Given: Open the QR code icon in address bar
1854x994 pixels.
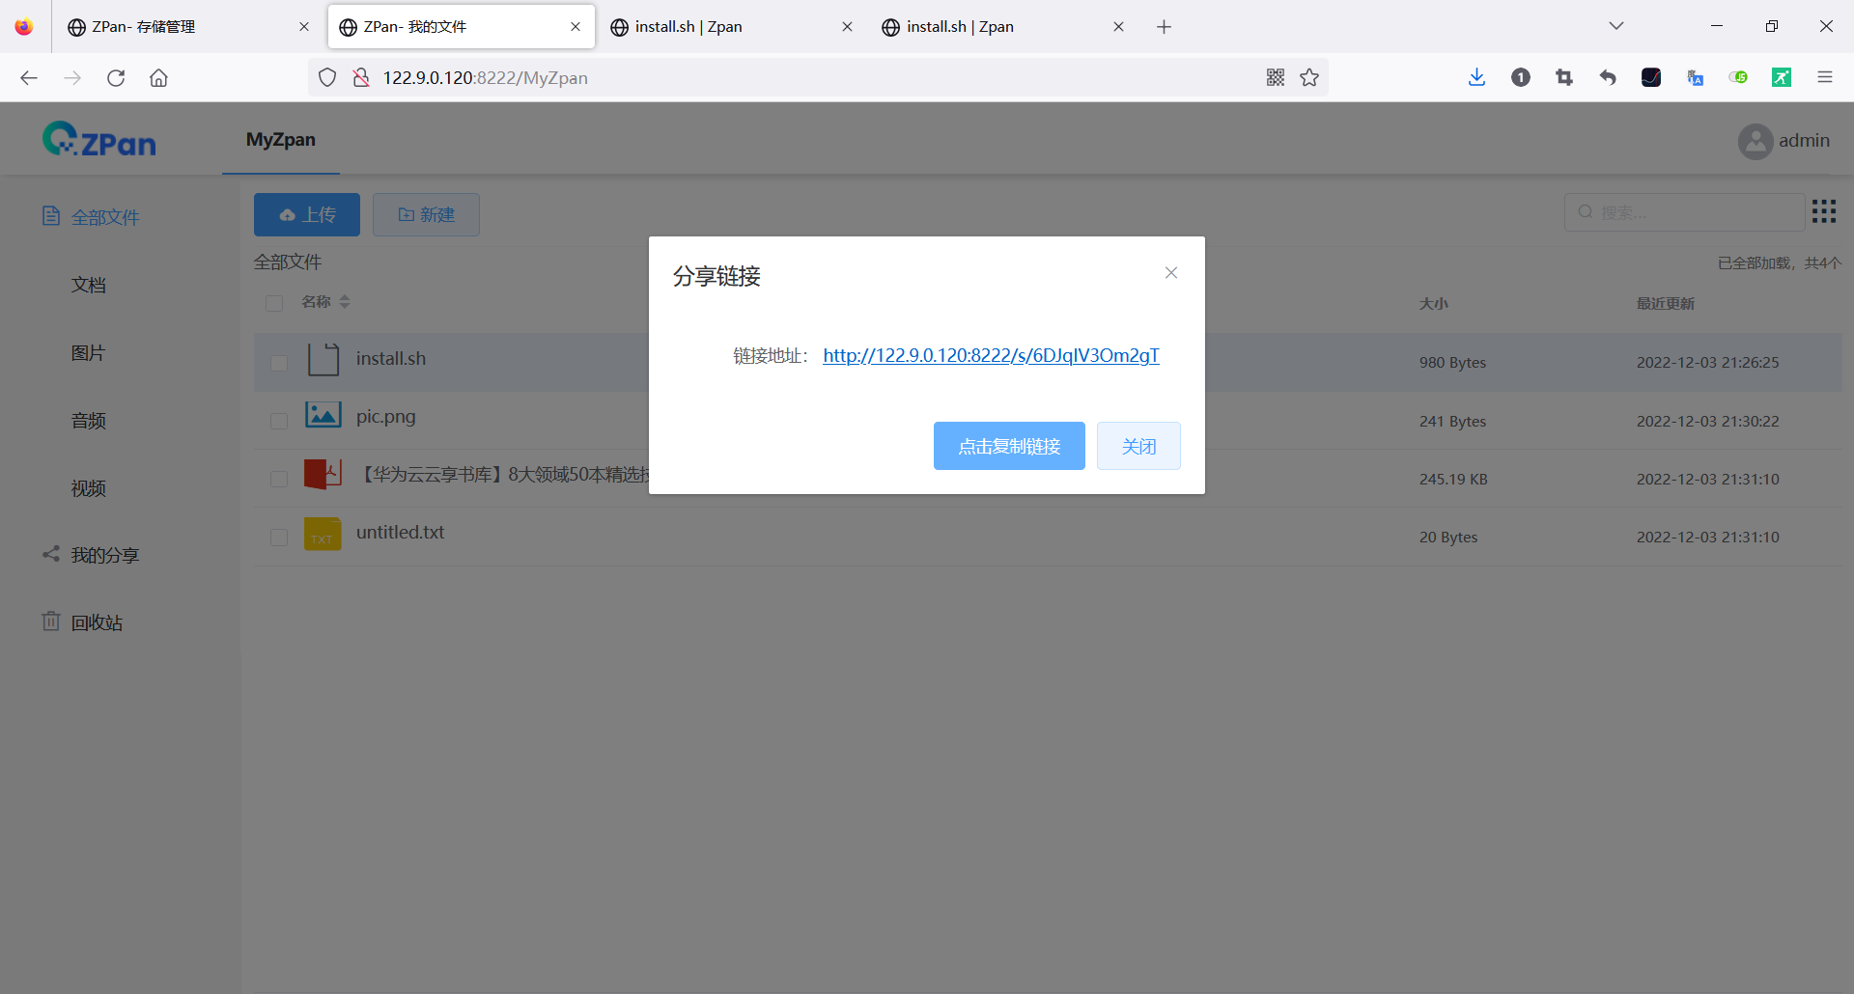Looking at the screenshot, I should pos(1276,77).
